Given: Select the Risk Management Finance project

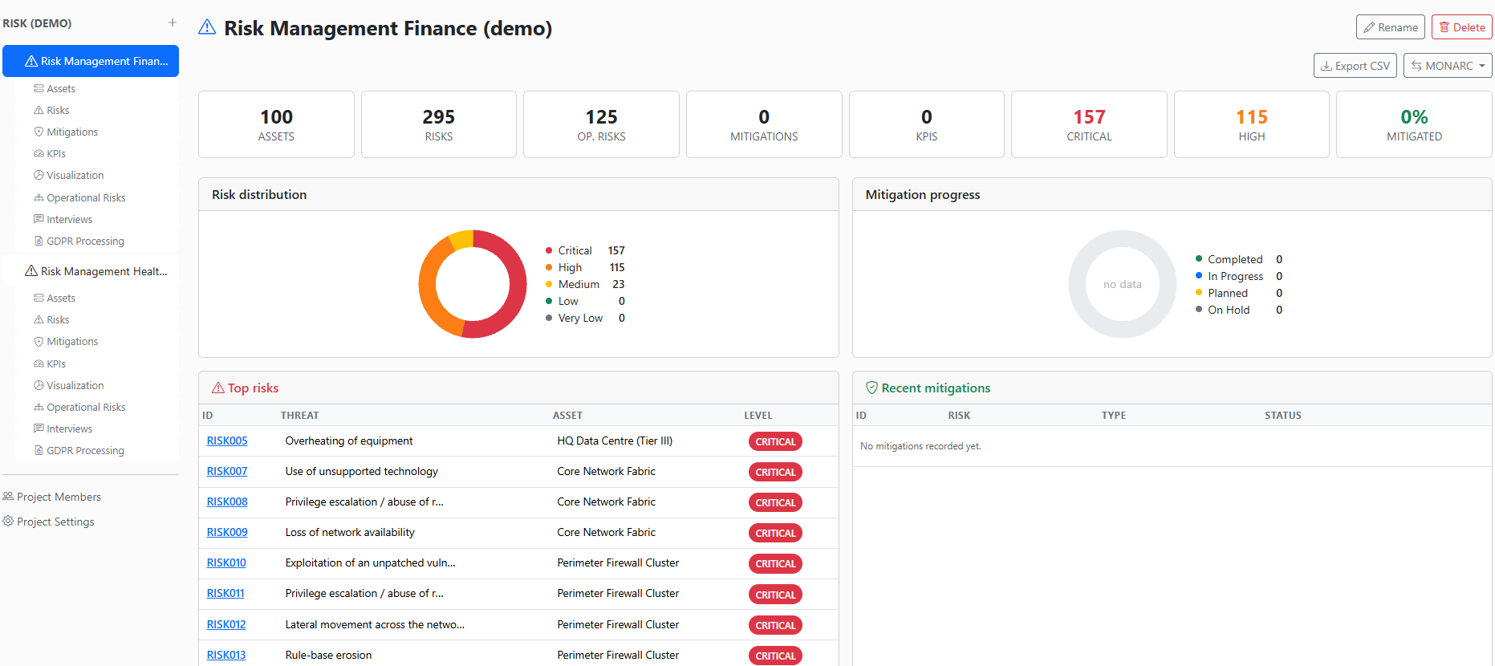Looking at the screenshot, I should (x=91, y=61).
